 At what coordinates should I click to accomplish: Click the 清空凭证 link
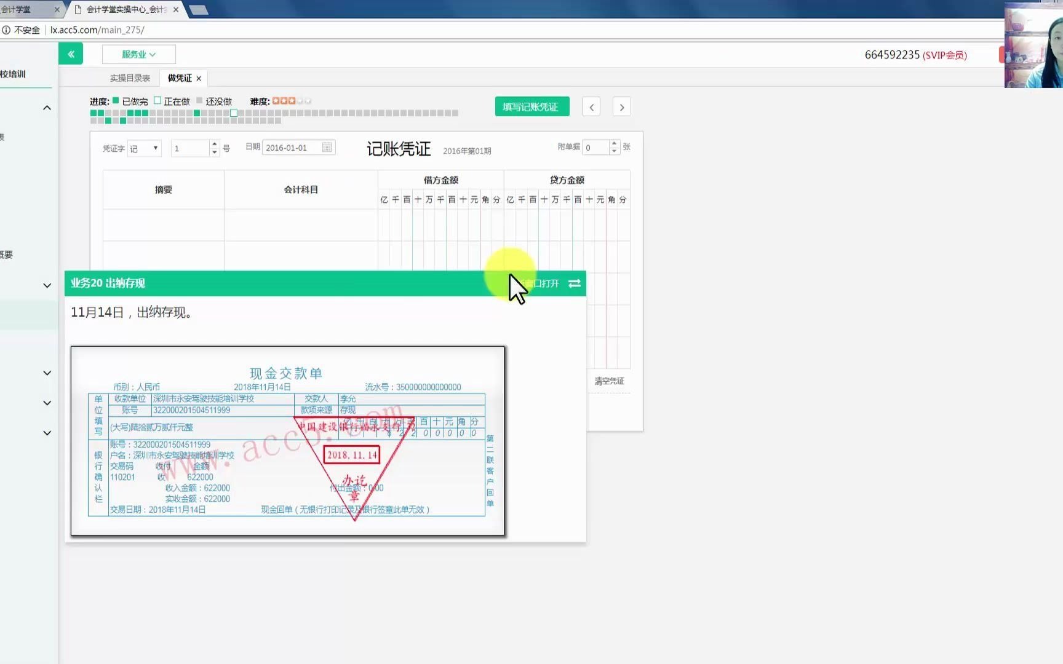click(609, 381)
